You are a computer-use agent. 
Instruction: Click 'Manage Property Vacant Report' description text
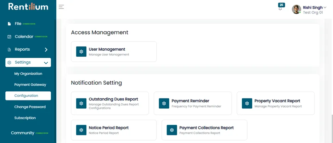278,106
